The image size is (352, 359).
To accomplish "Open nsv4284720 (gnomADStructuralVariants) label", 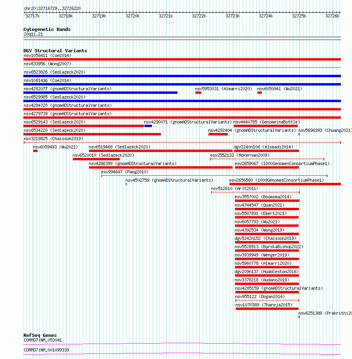I will point(68,105).
